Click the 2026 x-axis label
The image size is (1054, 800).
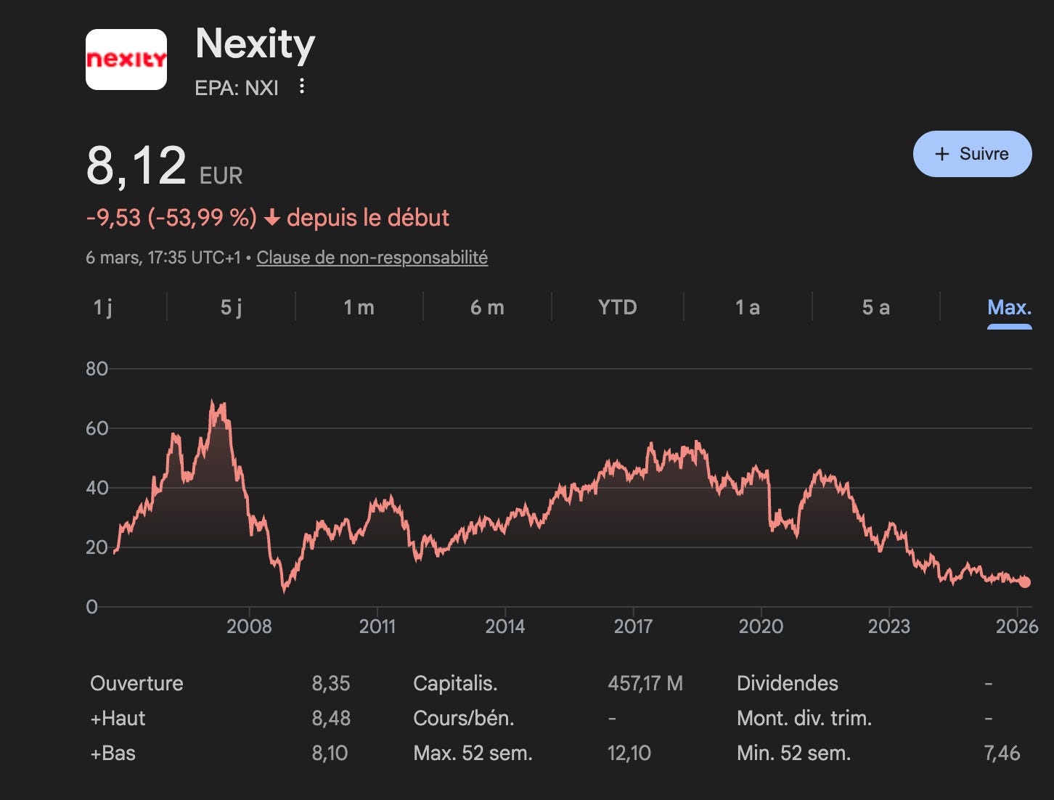(1017, 626)
